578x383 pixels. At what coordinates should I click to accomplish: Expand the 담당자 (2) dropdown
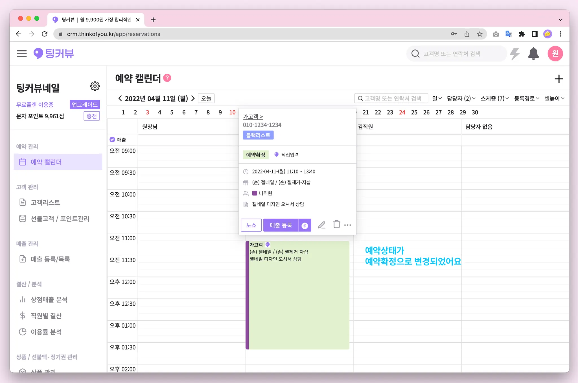(461, 98)
